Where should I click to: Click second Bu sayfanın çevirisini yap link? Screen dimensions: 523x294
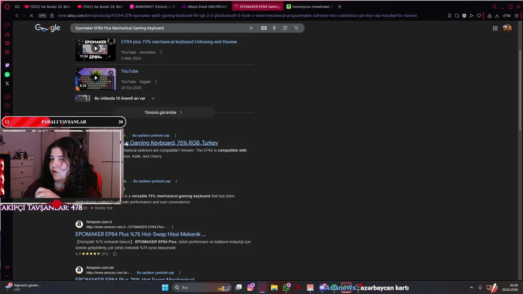[x=152, y=181]
